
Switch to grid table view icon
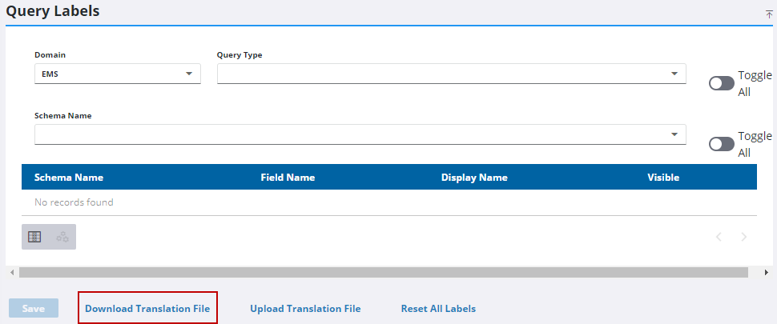(x=34, y=237)
